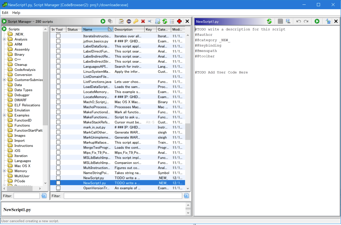The image size is (341, 225).
Task: Click the script table filter options icon
Action: (x=186, y=196)
